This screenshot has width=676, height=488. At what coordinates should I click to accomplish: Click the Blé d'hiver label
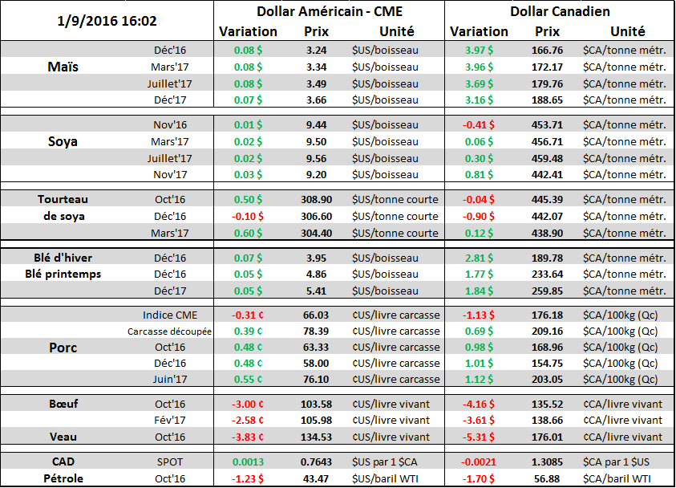point(63,258)
